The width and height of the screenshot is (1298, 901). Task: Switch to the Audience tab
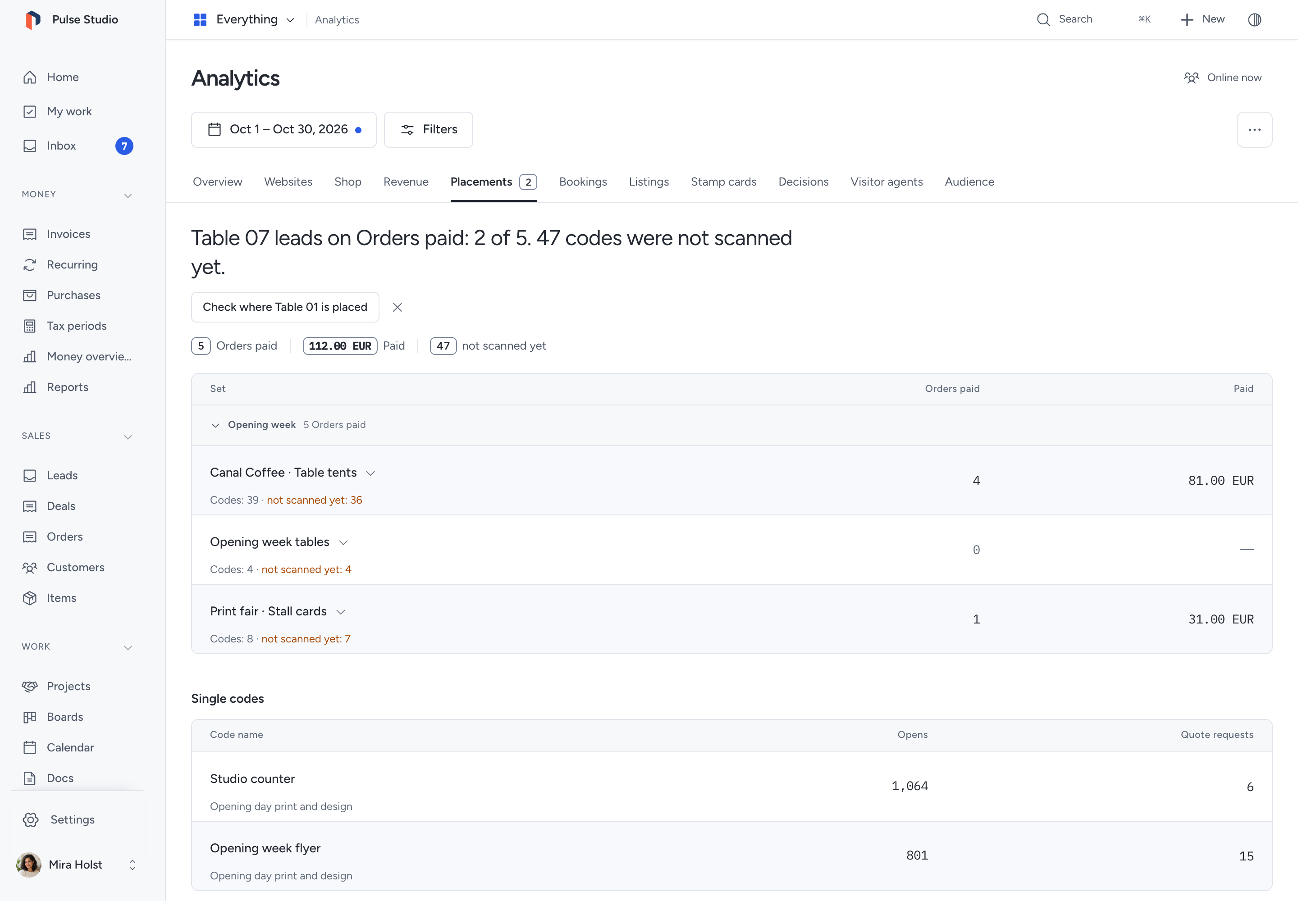click(x=969, y=182)
